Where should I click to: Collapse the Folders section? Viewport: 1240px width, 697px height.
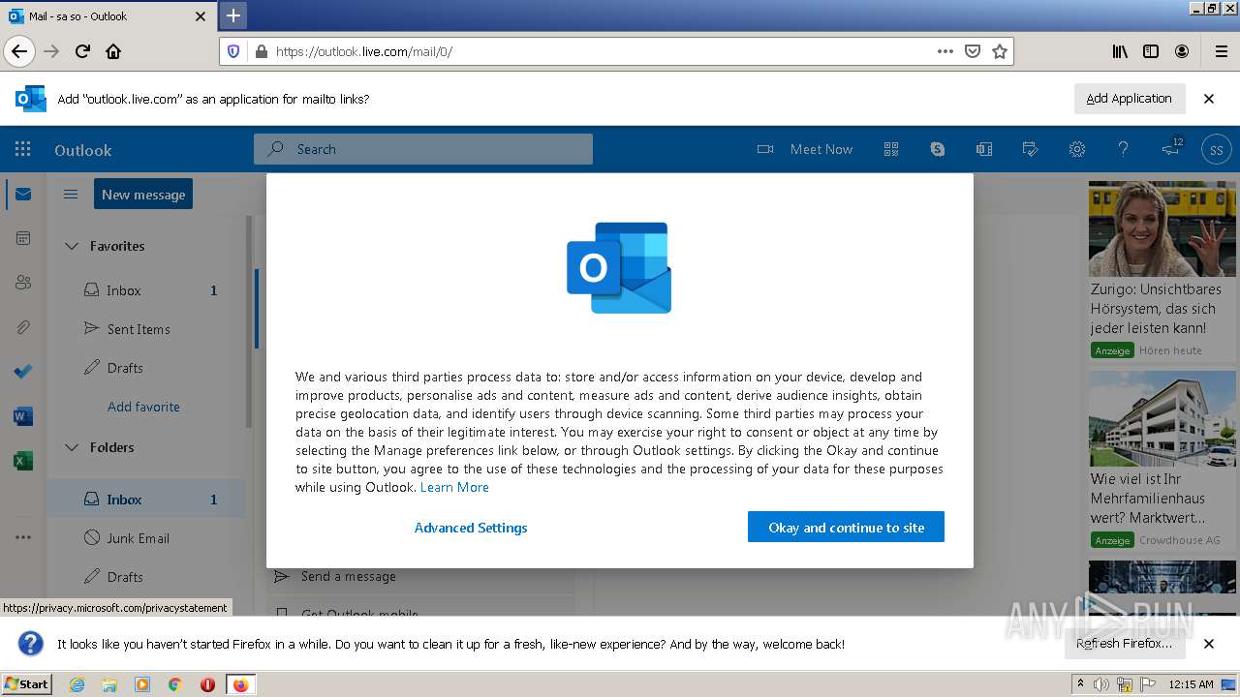[x=72, y=447]
